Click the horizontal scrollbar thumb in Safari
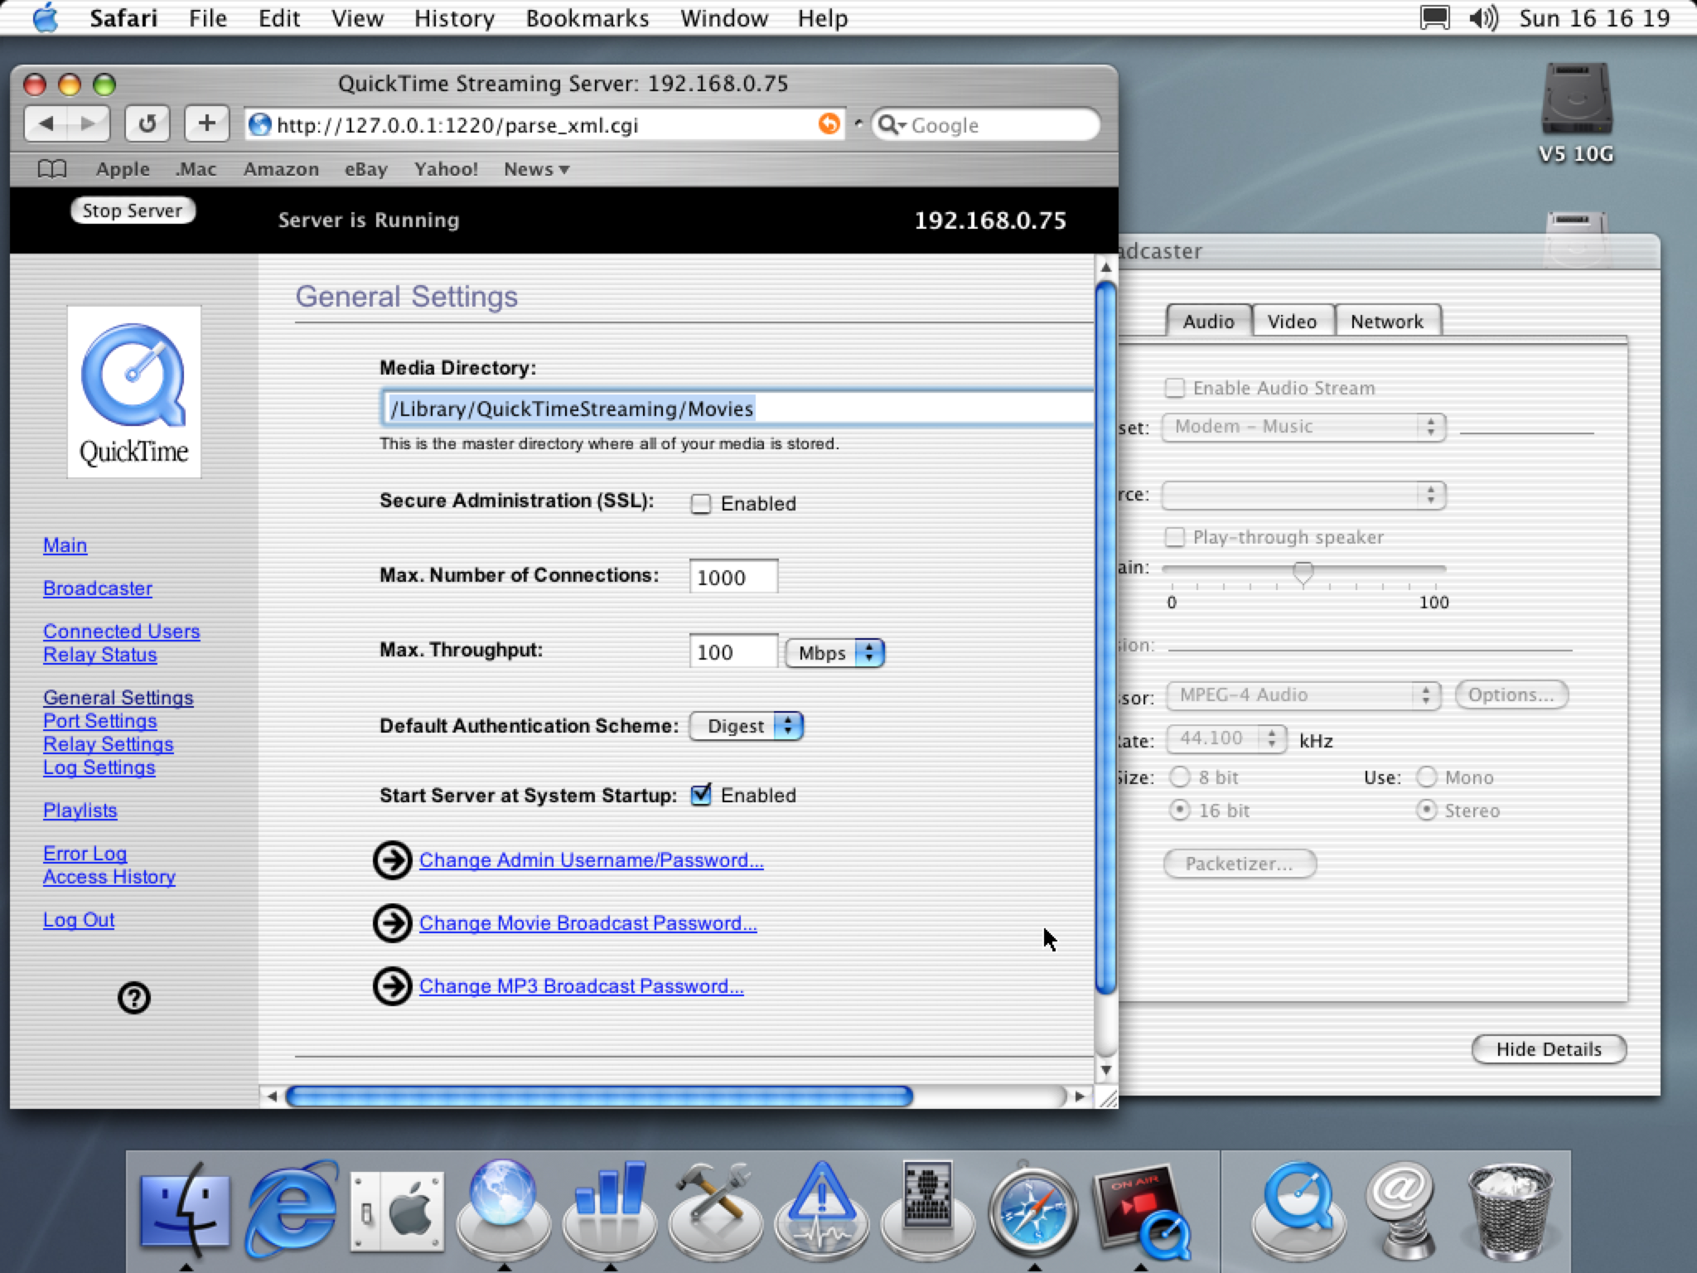The image size is (1697, 1273). click(x=599, y=1096)
